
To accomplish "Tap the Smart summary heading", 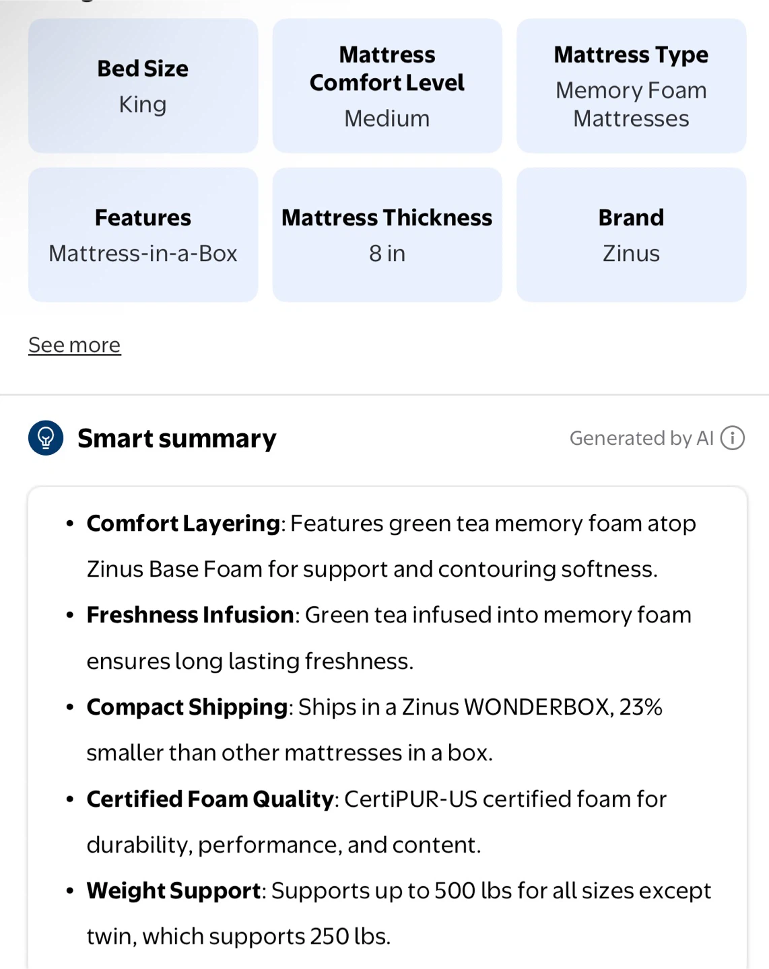I will (177, 438).
